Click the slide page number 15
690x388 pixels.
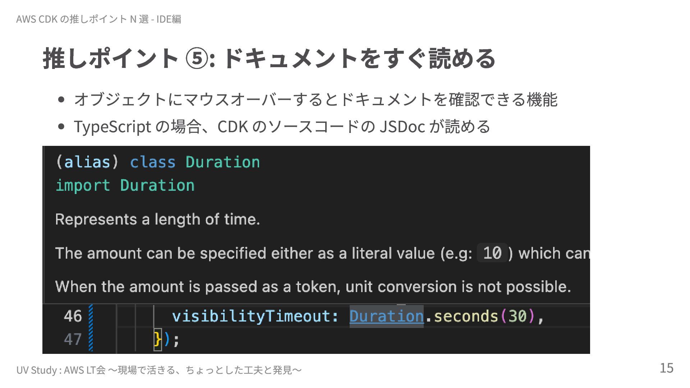point(666,368)
